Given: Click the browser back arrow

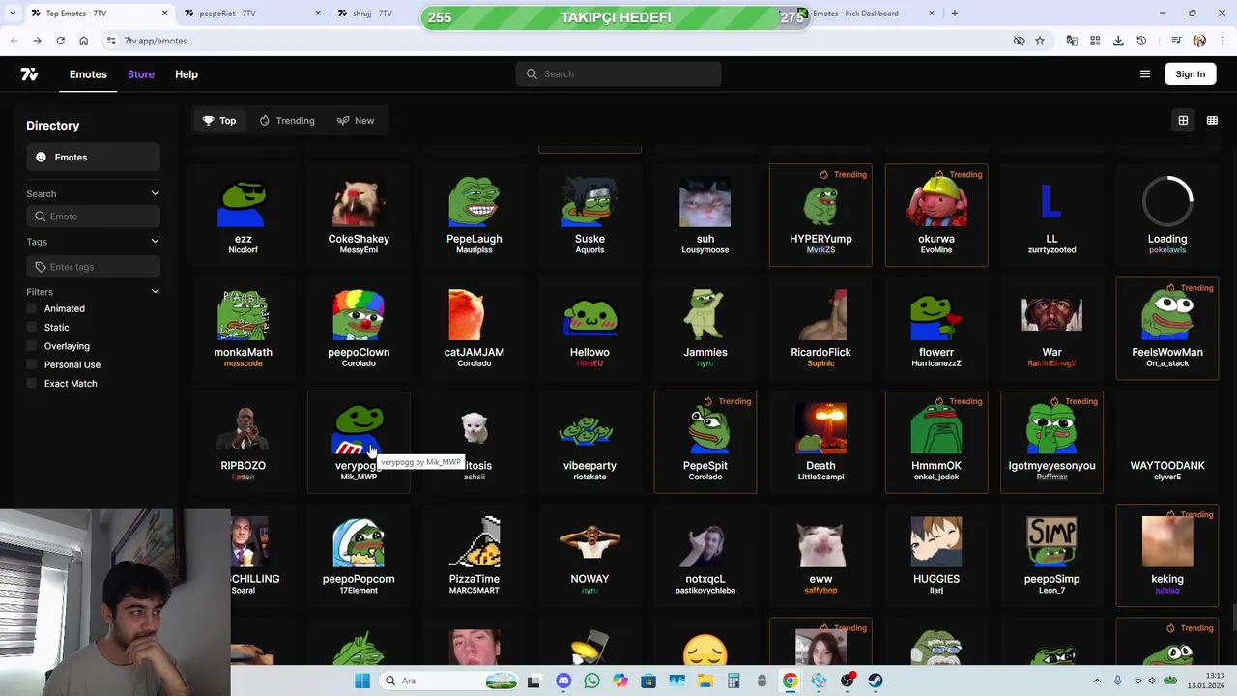Looking at the screenshot, I should click(14, 41).
